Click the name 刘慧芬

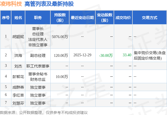point(18,103)
